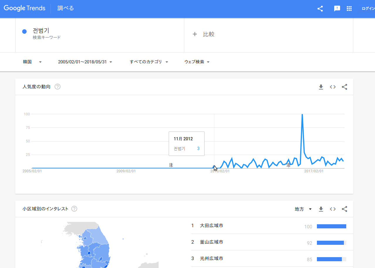Open the ウェブ検索 search type dropdown
375x268 pixels.
[x=197, y=62]
